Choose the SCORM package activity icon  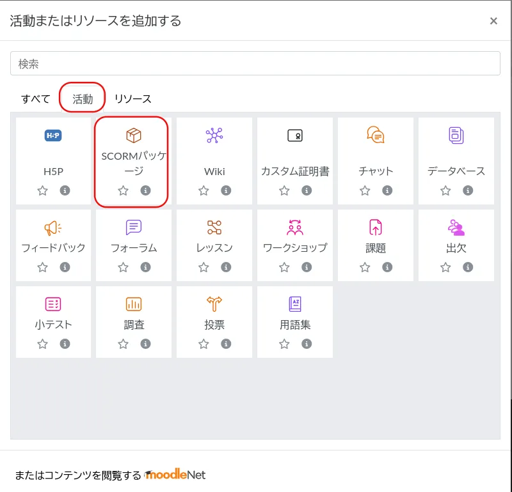[134, 135]
